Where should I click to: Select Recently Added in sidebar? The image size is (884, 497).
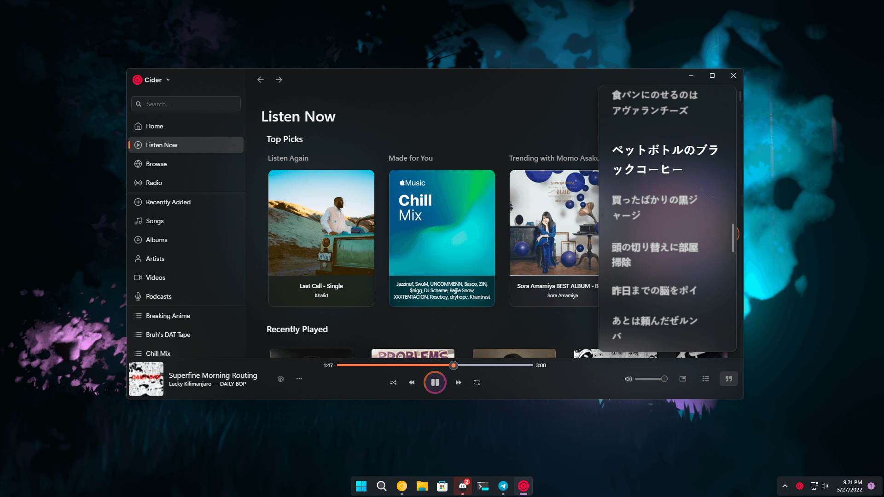pos(168,202)
